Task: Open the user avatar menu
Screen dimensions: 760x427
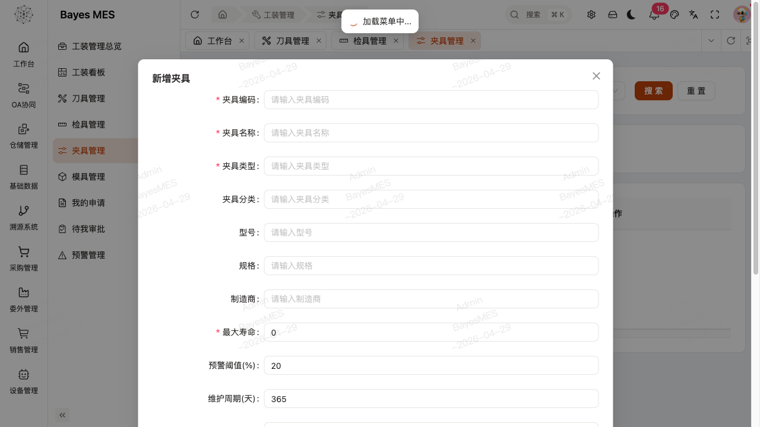Action: click(x=742, y=15)
